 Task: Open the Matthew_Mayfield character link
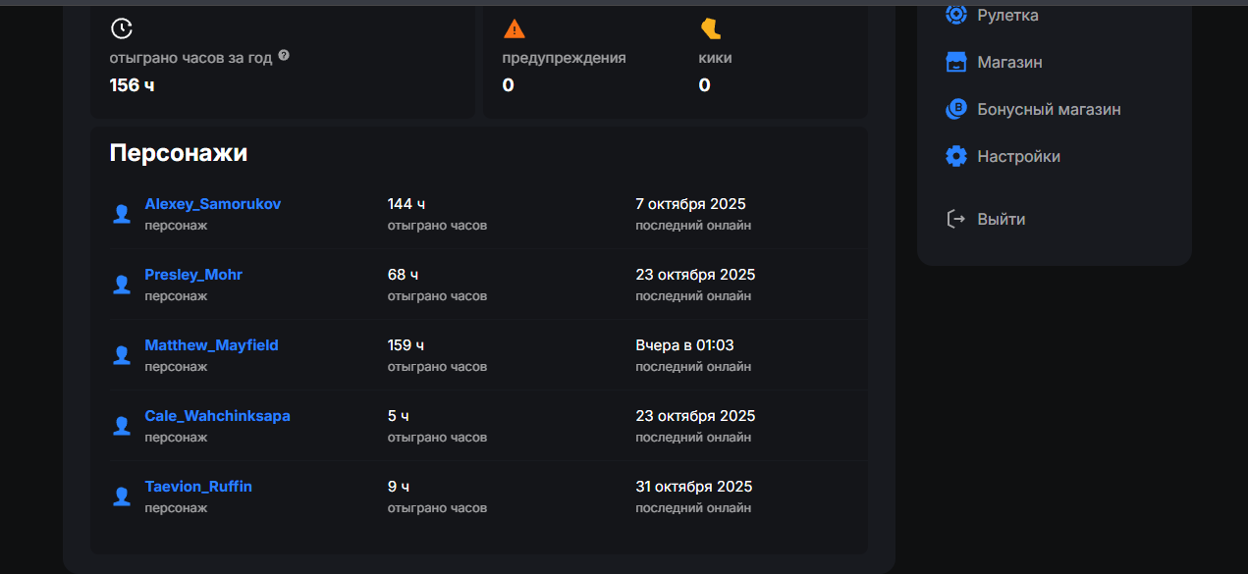211,345
